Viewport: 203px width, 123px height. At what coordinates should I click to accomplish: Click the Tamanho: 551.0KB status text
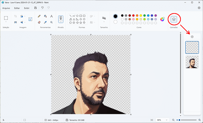77,120
